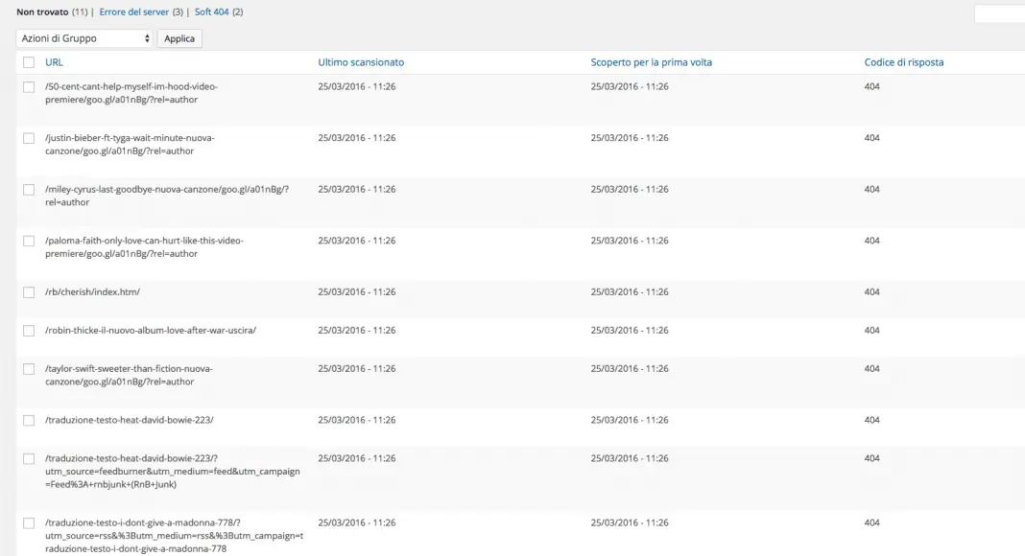The image size is (1025, 556).
Task: Toggle the select-all checkbox in header
Action: click(29, 62)
